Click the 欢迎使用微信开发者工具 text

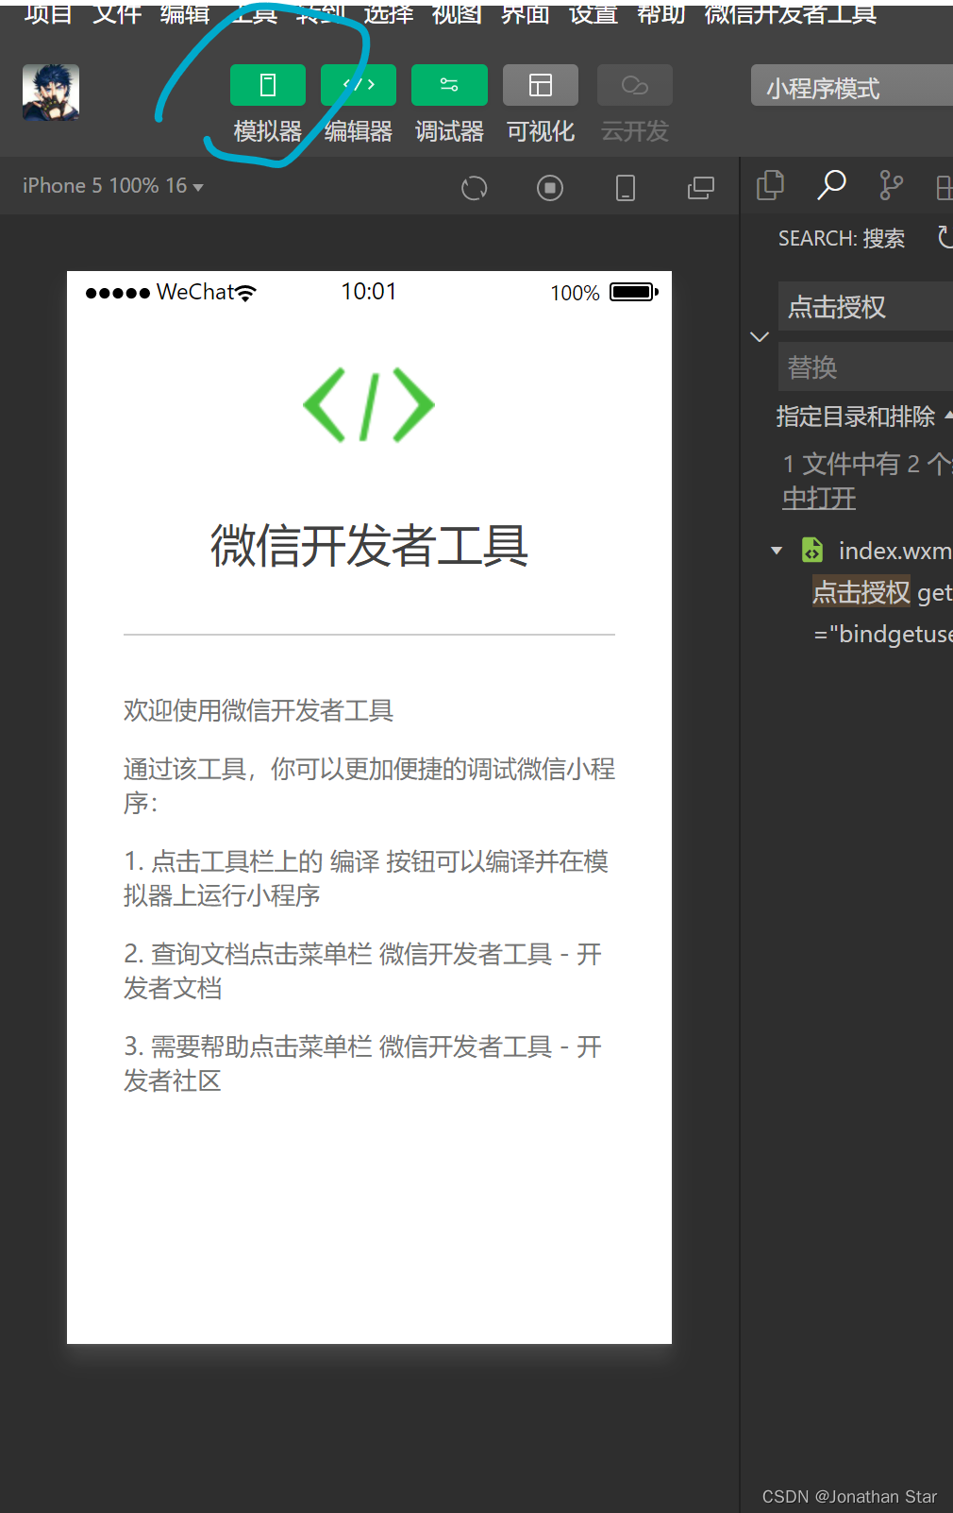click(259, 710)
